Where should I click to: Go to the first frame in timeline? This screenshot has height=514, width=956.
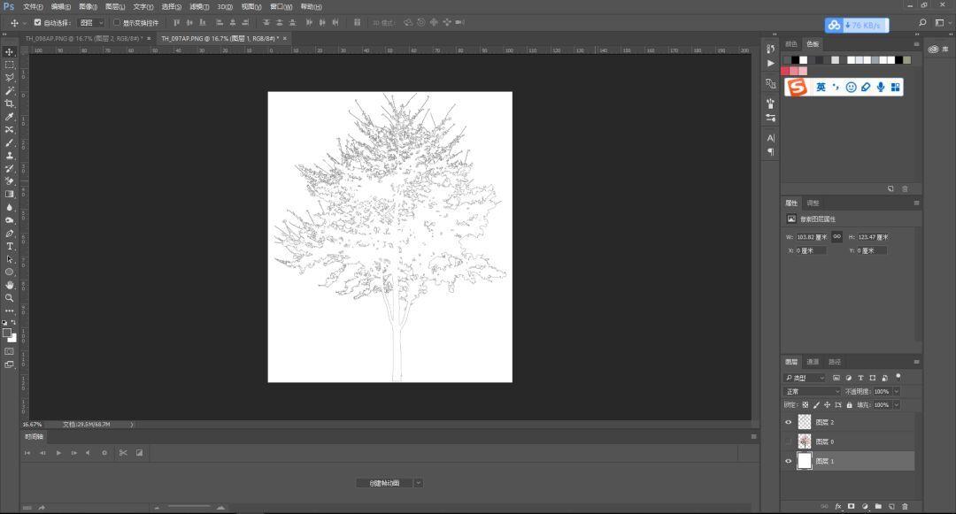[x=27, y=453]
